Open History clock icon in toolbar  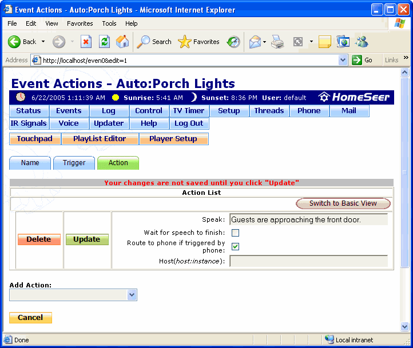click(233, 42)
